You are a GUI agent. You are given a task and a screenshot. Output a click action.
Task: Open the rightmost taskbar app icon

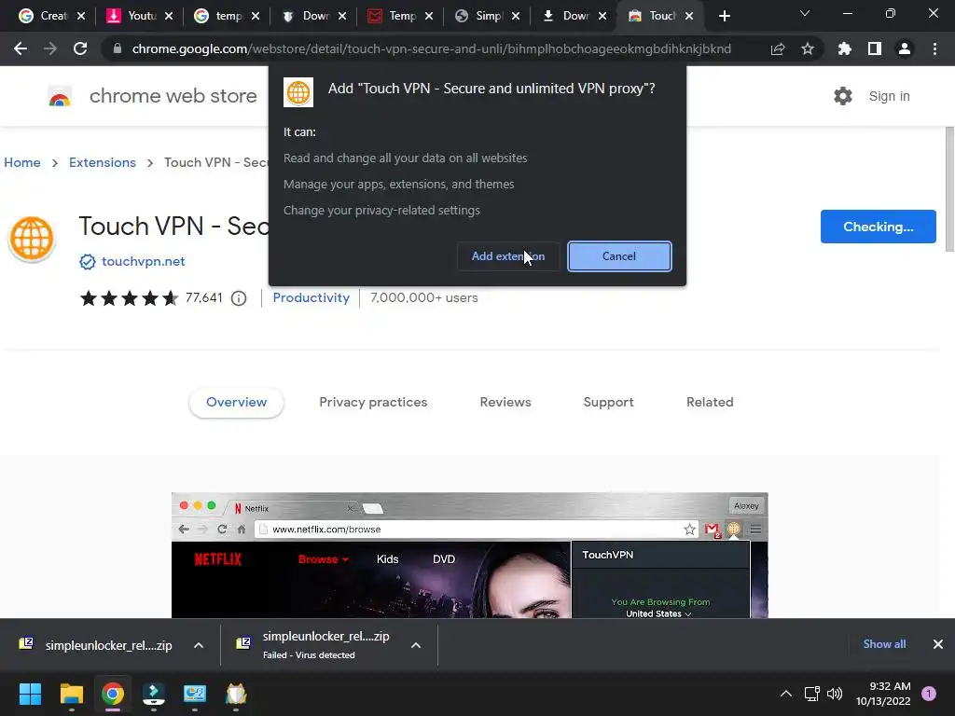[x=236, y=694]
